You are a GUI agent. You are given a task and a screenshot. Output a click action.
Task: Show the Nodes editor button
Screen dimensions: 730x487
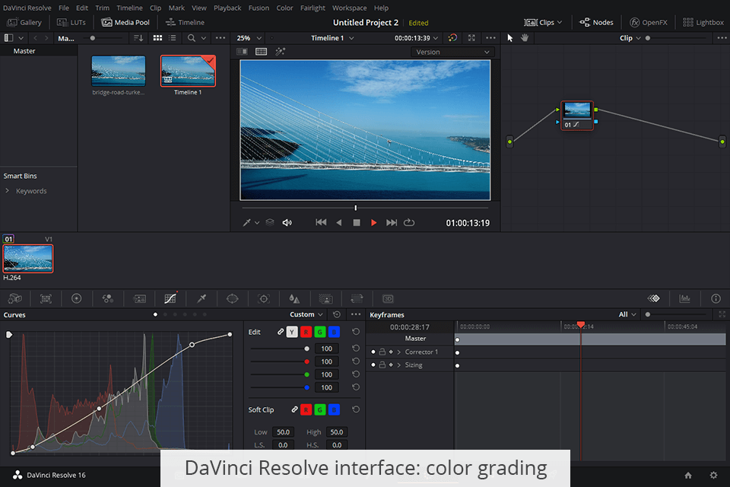coord(596,22)
